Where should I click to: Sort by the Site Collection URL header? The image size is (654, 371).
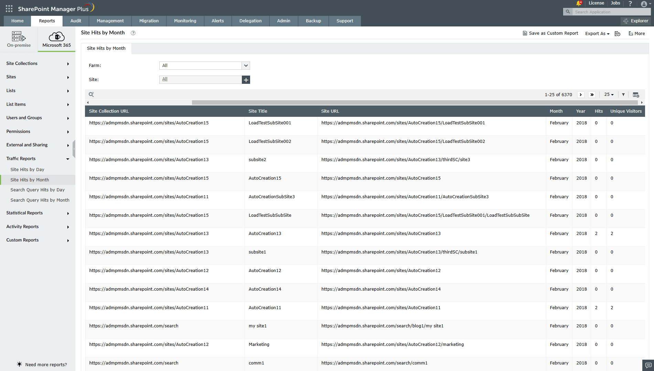click(x=109, y=111)
